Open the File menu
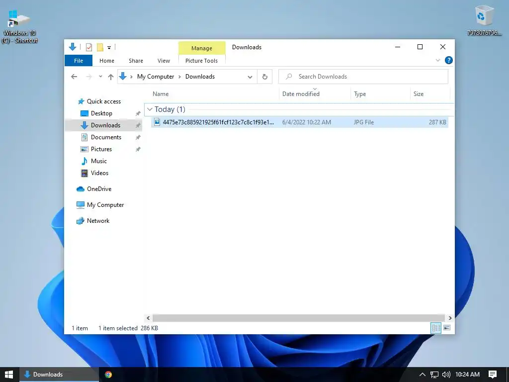The height and width of the screenshot is (382, 509). (79, 61)
